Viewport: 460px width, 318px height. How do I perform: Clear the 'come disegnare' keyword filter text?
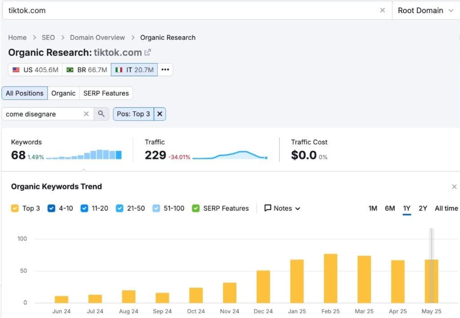[x=86, y=114]
